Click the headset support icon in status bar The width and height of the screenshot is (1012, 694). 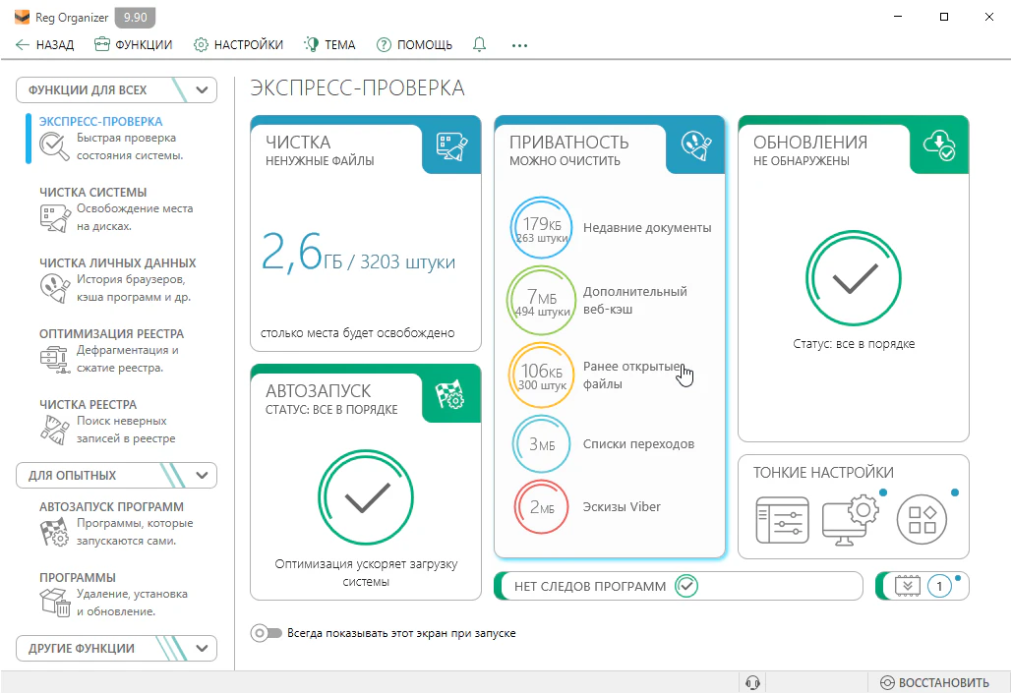point(753,682)
